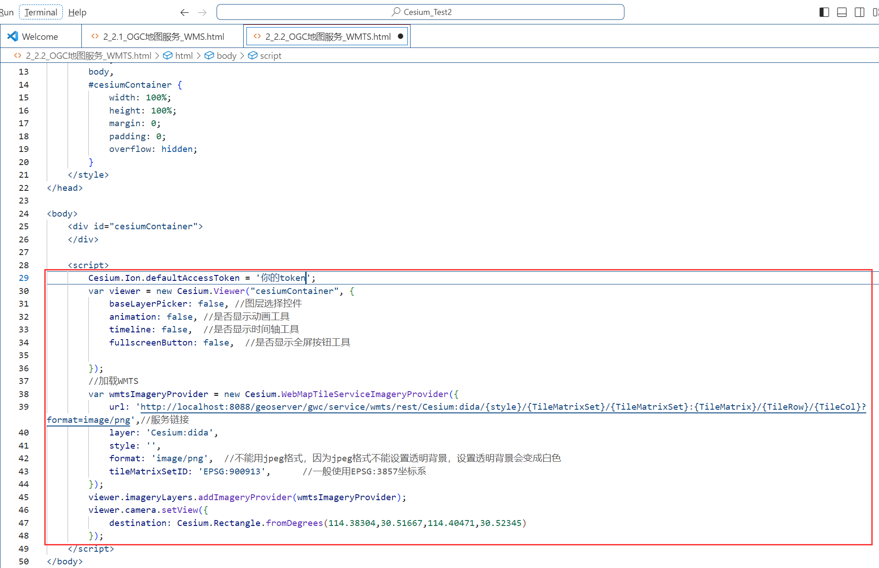
Task: Click the '<script>' tag on line 28
Action: pos(88,265)
